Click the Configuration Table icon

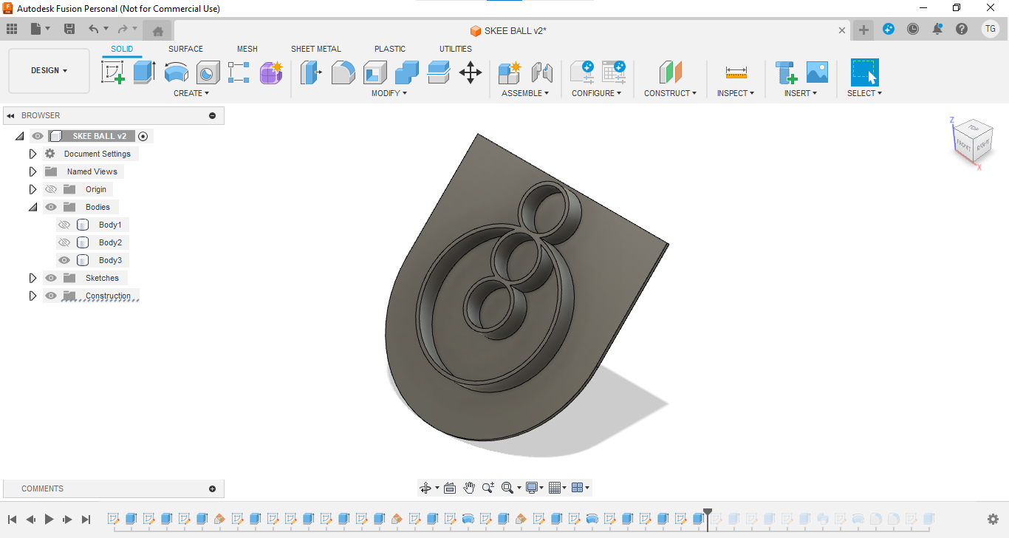point(613,72)
